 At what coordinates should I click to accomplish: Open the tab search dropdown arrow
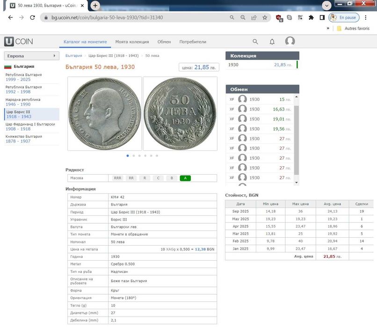click(327, 5)
